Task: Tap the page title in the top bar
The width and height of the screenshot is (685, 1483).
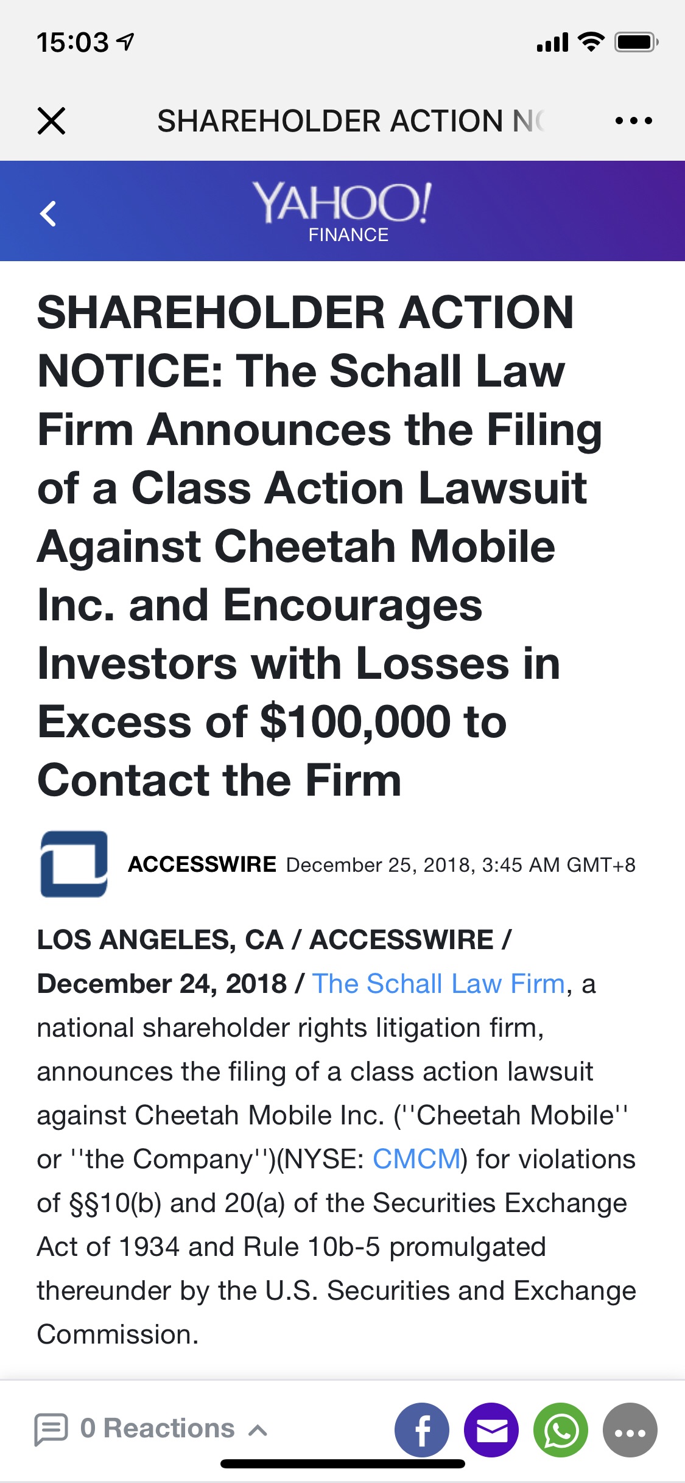Action: [x=352, y=121]
